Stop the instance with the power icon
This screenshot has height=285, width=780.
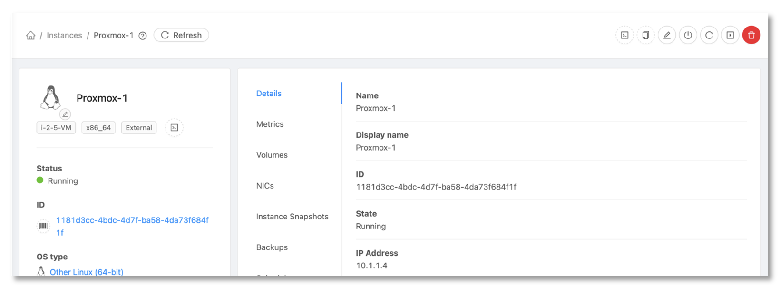pyautogui.click(x=688, y=35)
